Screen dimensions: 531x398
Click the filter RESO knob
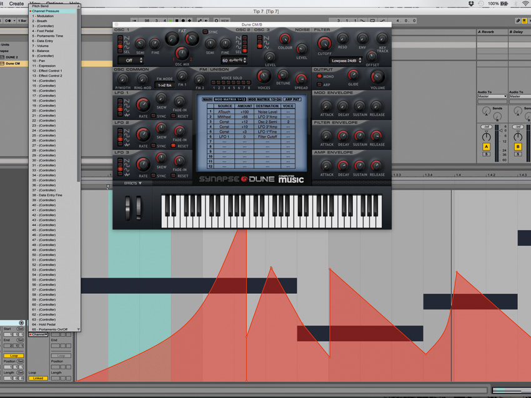(342, 39)
